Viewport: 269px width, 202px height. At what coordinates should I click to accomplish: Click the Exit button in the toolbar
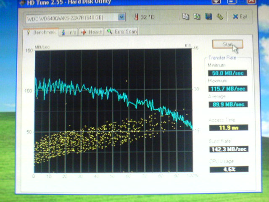[240, 17]
